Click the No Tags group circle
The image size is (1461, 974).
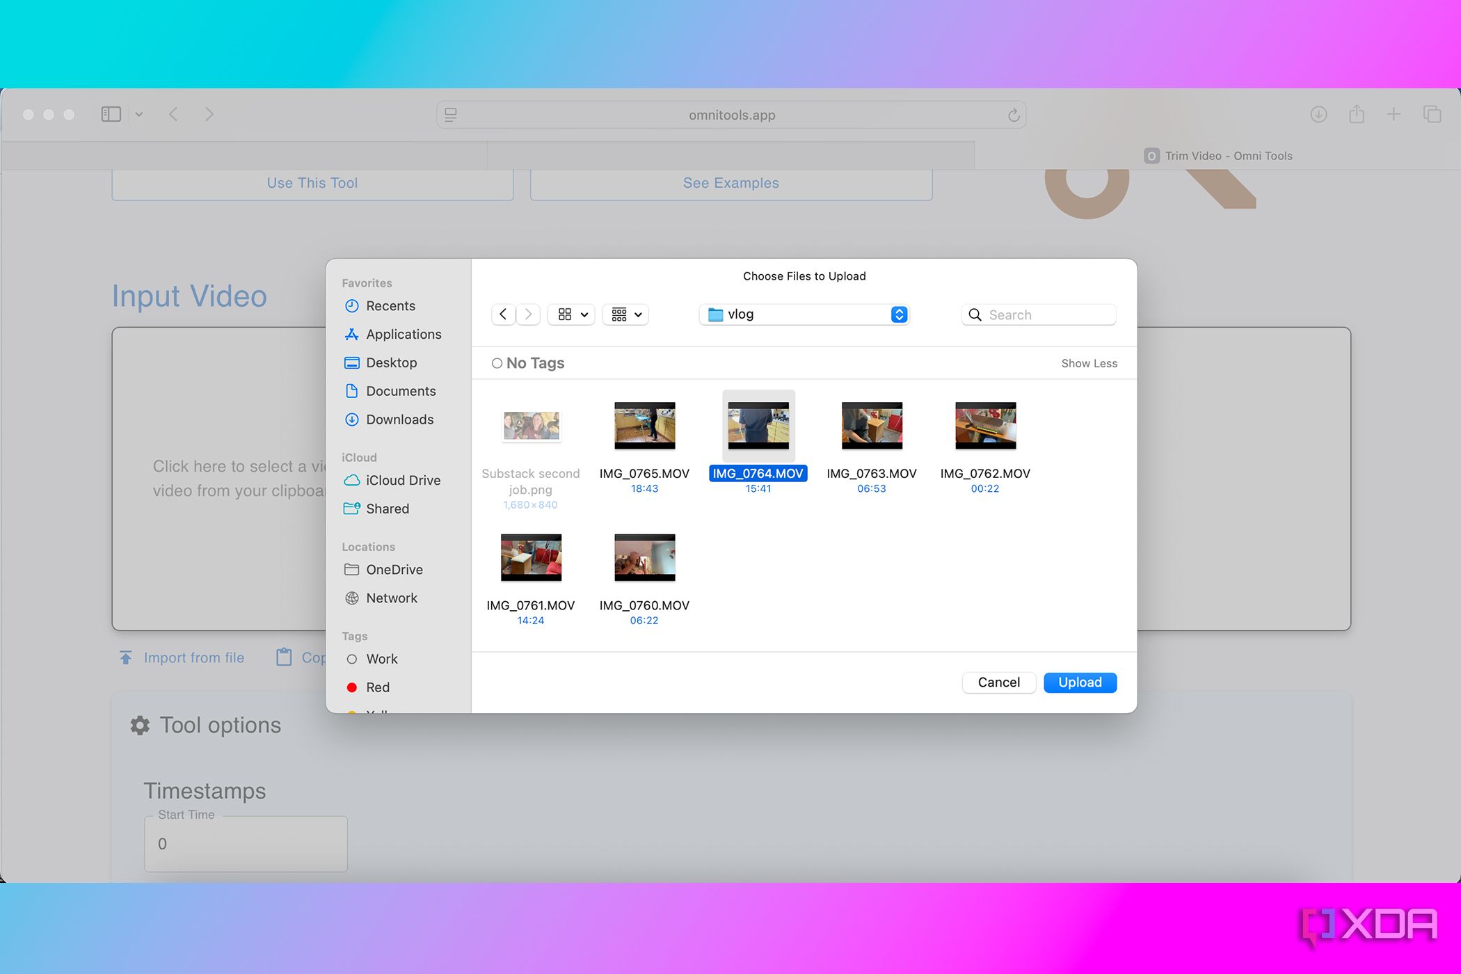[x=497, y=363]
